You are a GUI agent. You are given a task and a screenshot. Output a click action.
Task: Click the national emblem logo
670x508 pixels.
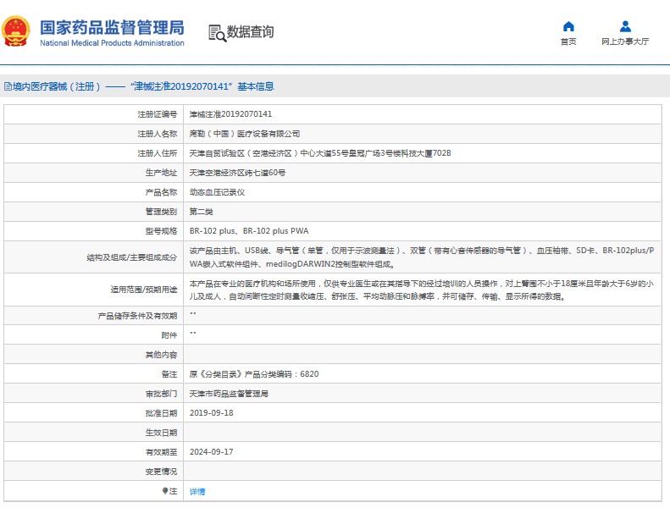[16, 32]
